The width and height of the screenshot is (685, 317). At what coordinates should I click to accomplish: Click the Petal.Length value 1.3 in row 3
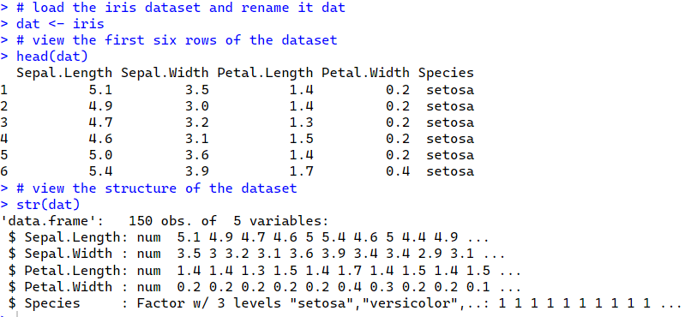[x=302, y=123]
